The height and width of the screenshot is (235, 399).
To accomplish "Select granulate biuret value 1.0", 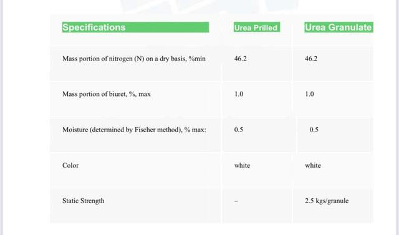I will pyautogui.click(x=309, y=94).
